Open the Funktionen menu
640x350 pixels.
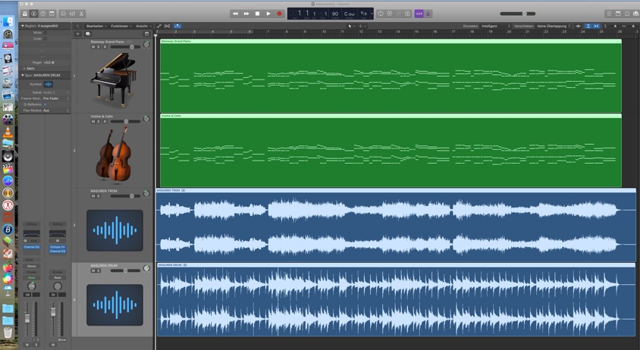pyautogui.click(x=121, y=26)
